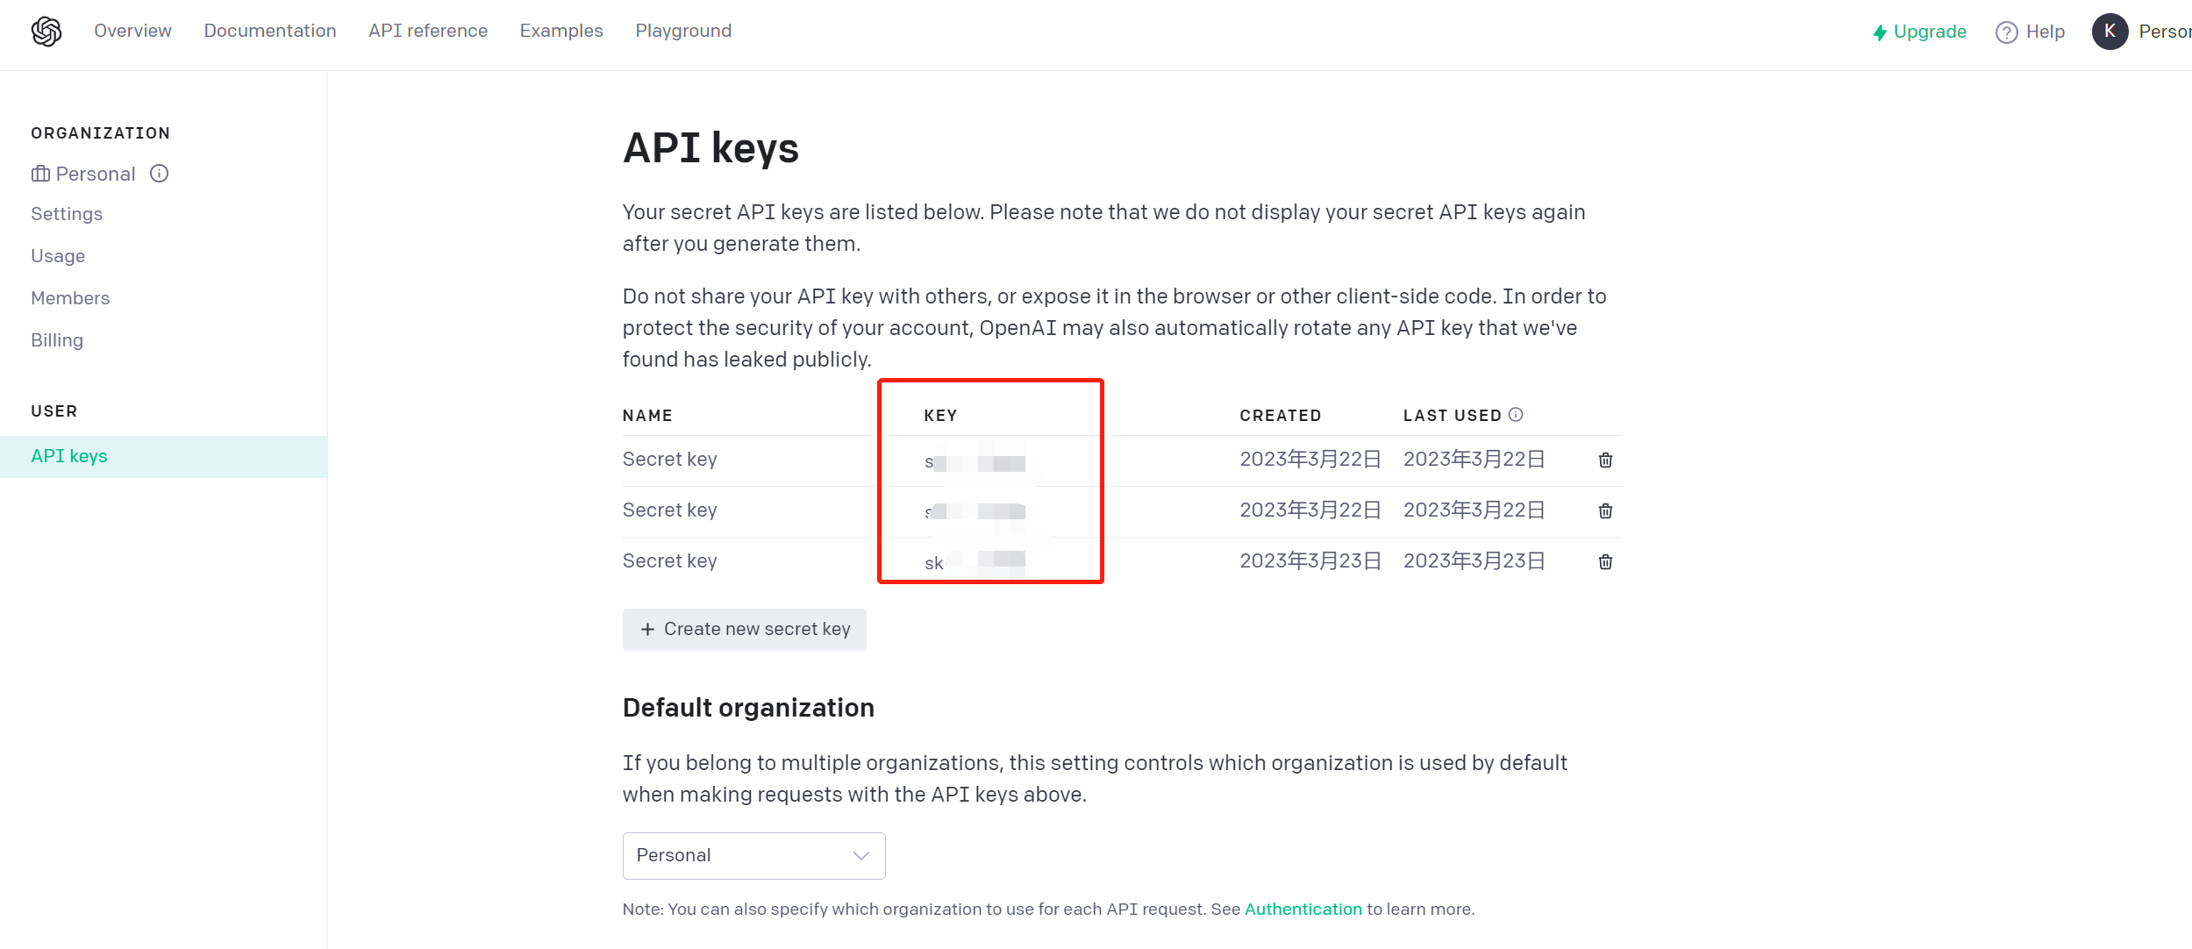Viewport: 2192px width, 949px height.
Task: Open the Default organization Personal dropdown
Action: point(753,855)
